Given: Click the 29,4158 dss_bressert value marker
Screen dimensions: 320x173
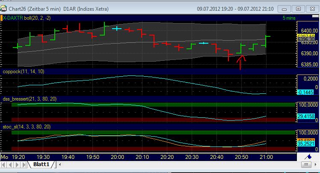Looking at the screenshot, I should click(x=306, y=116).
